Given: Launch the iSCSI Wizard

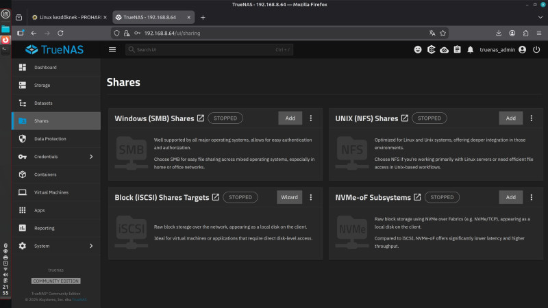Looking at the screenshot, I should tap(289, 197).
